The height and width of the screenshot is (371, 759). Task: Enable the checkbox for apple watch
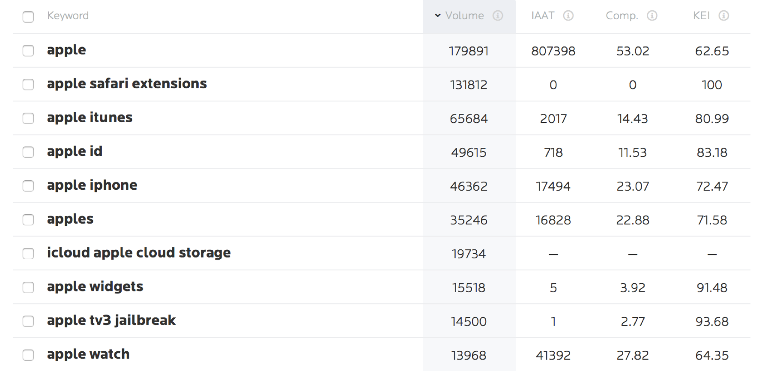[28, 355]
